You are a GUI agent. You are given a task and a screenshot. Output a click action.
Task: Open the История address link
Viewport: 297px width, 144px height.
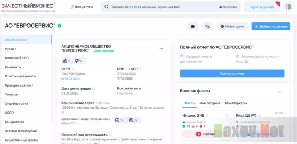click(x=104, y=103)
